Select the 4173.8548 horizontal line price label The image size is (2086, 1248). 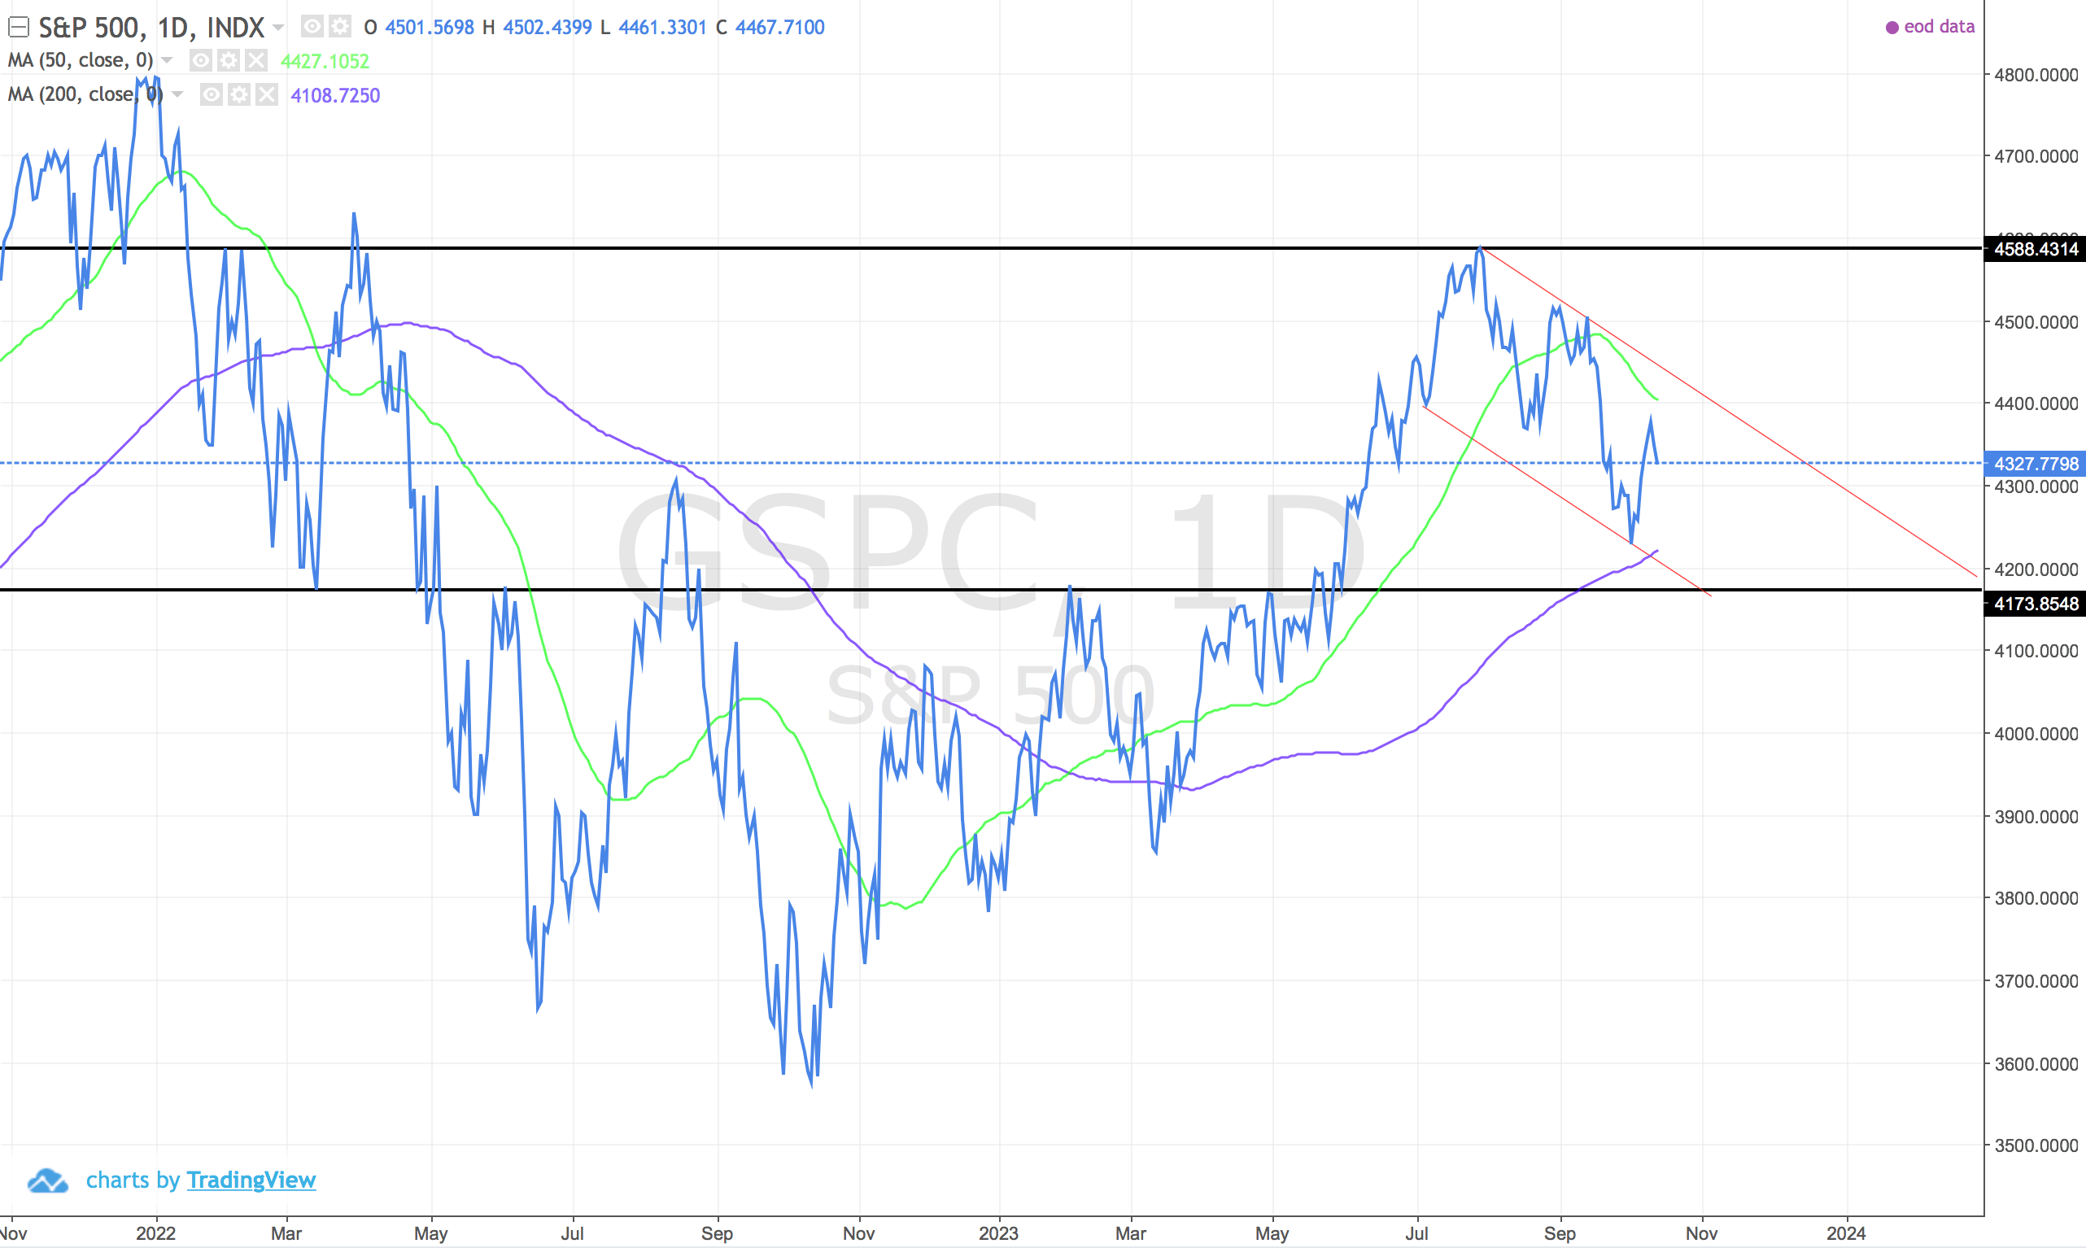click(2035, 604)
